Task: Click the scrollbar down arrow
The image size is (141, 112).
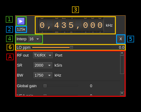Action: 122,93
